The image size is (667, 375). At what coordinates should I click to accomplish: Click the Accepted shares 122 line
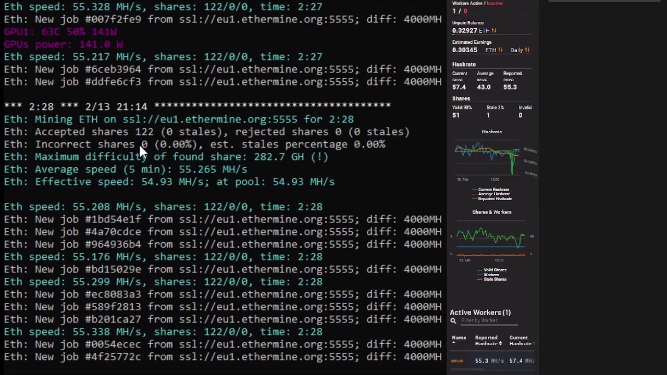point(207,132)
